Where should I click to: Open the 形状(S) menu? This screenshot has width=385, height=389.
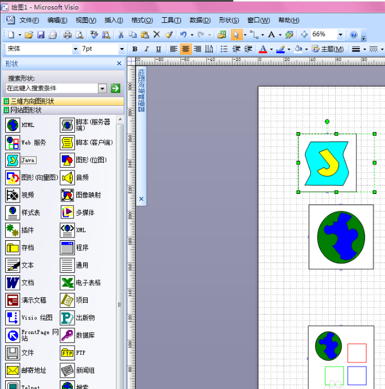[228, 20]
